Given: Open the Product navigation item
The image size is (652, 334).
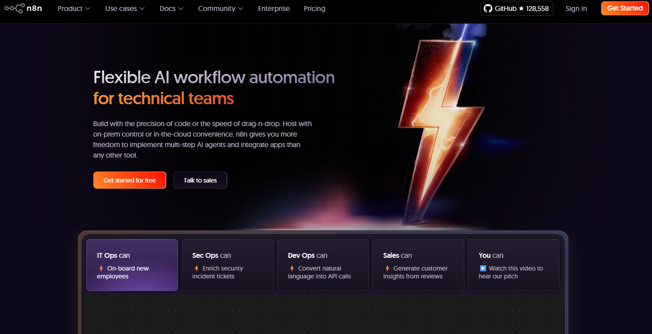Looking at the screenshot, I should pyautogui.click(x=74, y=8).
